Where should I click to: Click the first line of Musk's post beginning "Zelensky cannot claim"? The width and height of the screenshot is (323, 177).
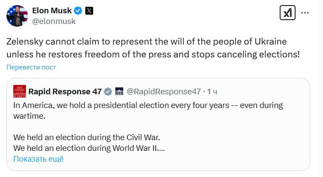coord(146,42)
